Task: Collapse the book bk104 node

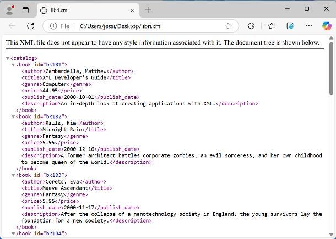Action: 13,234
